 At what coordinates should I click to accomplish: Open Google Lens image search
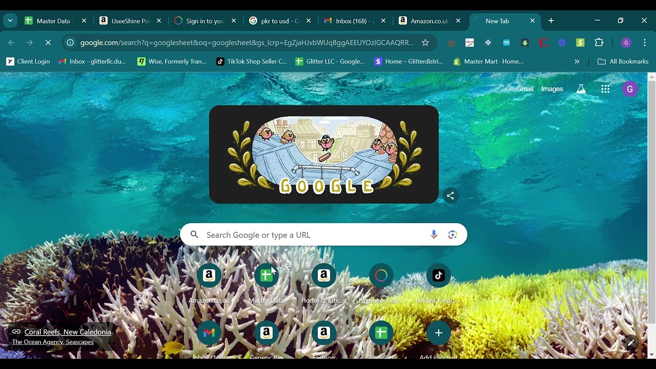(x=453, y=235)
